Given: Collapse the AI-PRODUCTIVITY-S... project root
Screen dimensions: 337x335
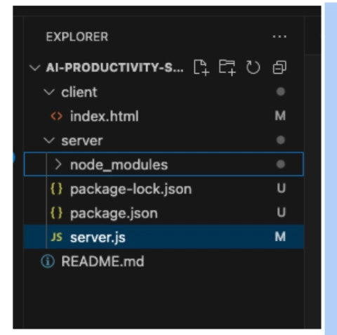Looking at the screenshot, I should coord(35,67).
